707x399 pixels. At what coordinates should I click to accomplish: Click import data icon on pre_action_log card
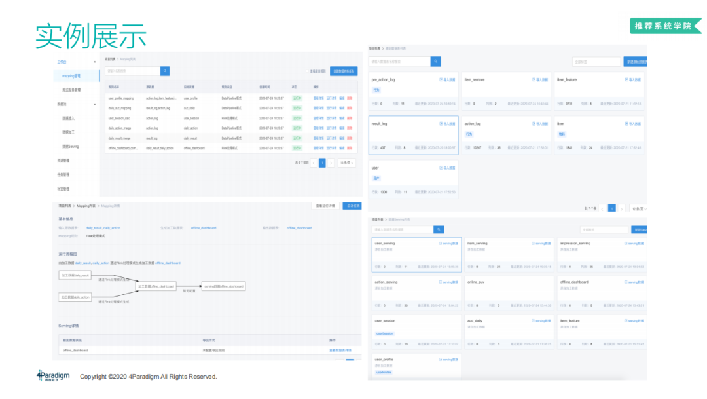click(x=441, y=79)
